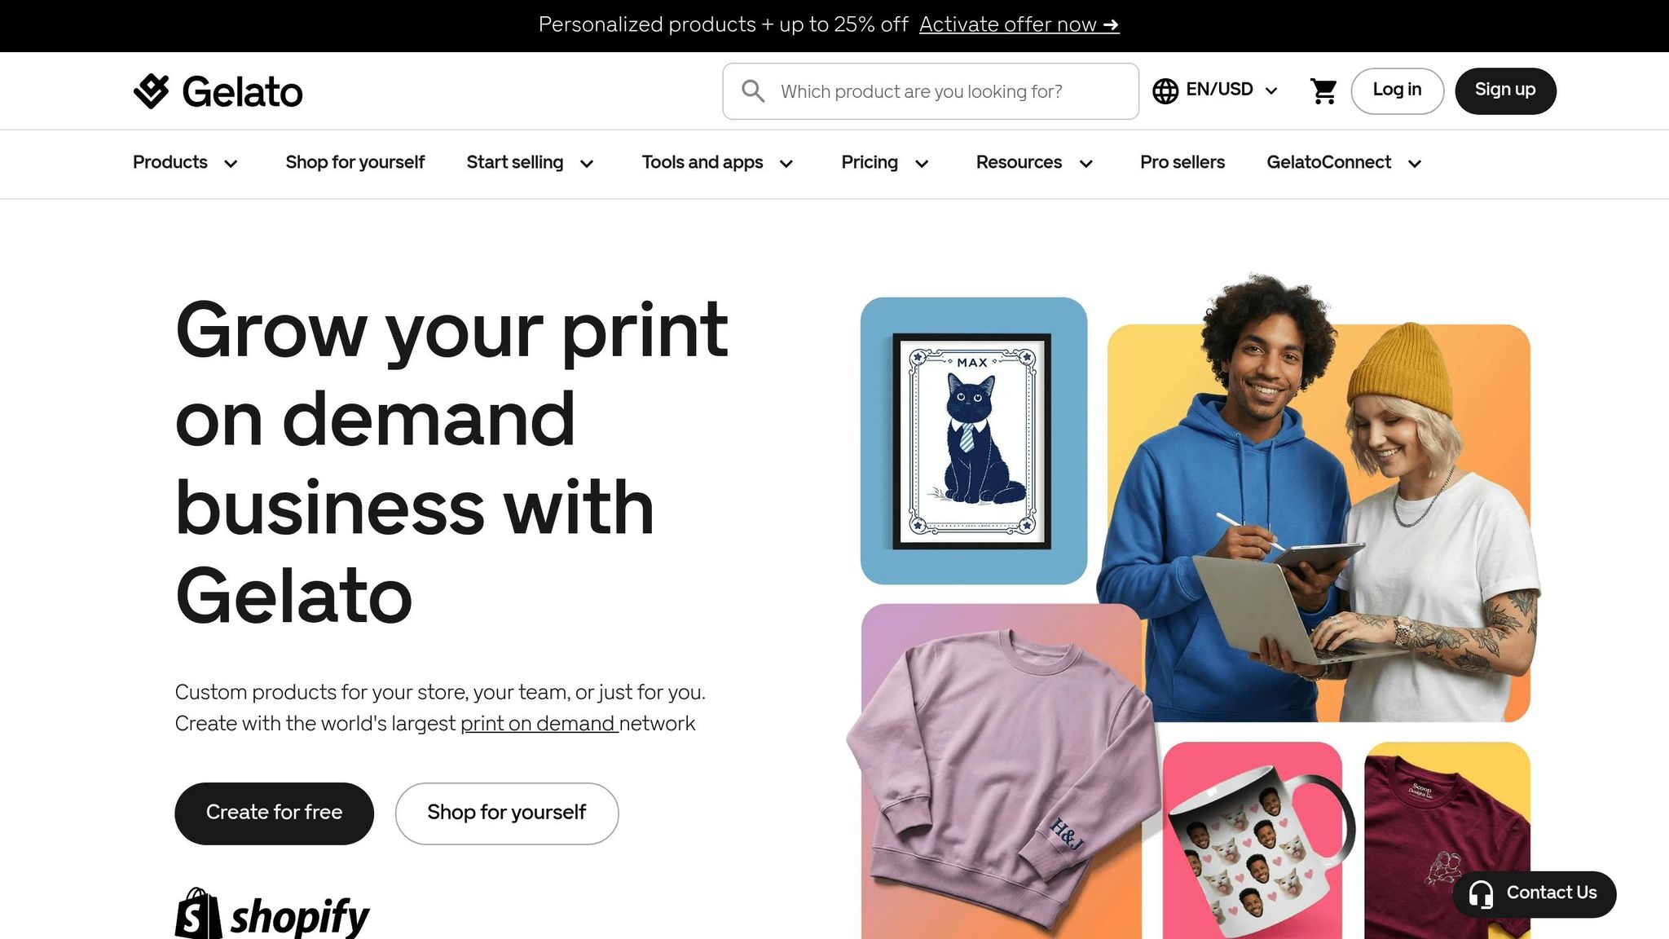Click the Shopify logo

(x=272, y=914)
